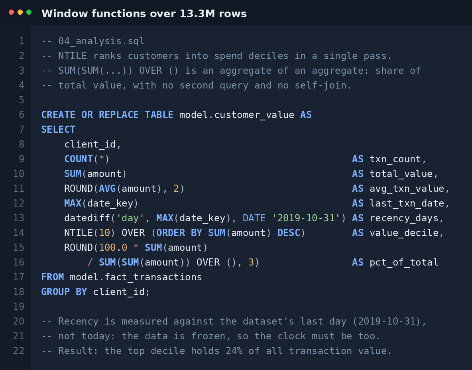The image size is (472, 370).
Task: Click the green maximize window dot
Action: pyautogui.click(x=29, y=12)
